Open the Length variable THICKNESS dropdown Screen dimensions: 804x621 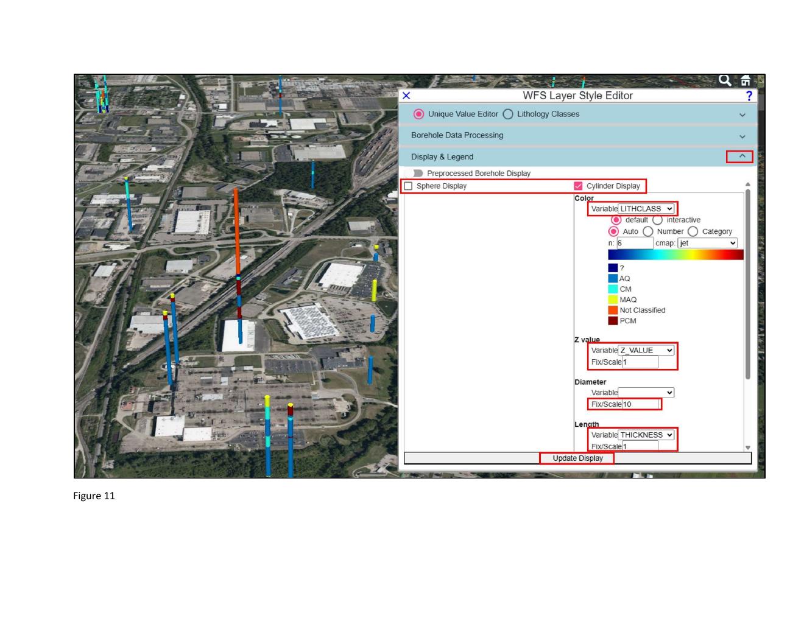[x=646, y=435]
